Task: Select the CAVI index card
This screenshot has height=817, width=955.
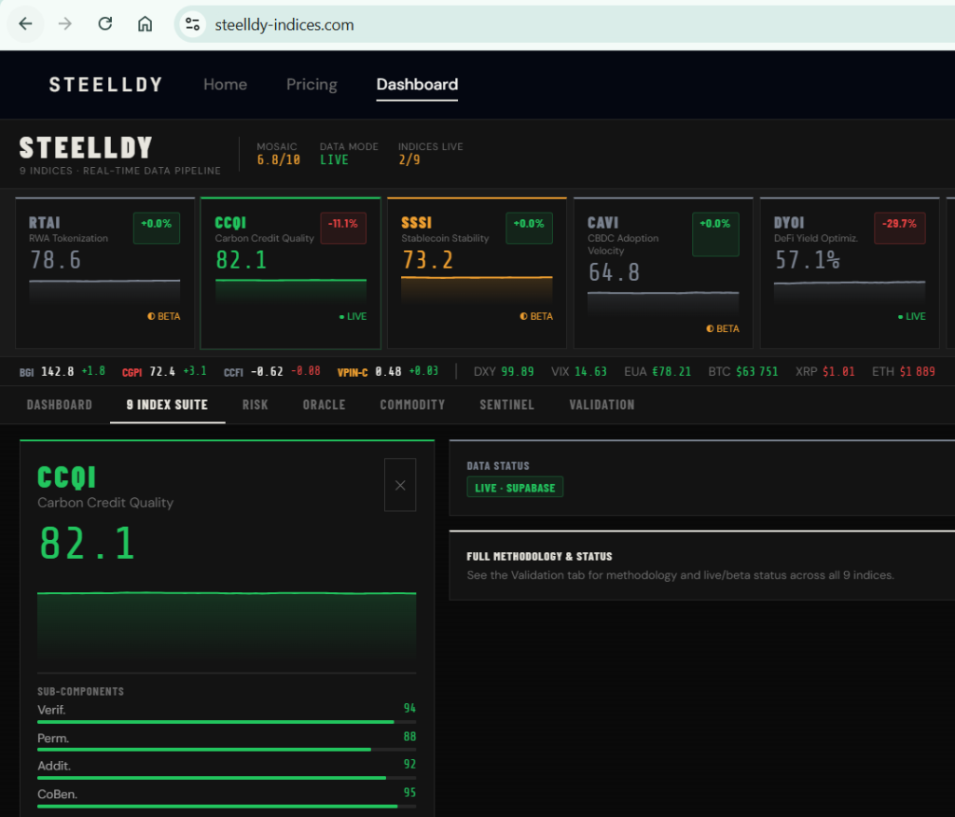Action: 663,272
